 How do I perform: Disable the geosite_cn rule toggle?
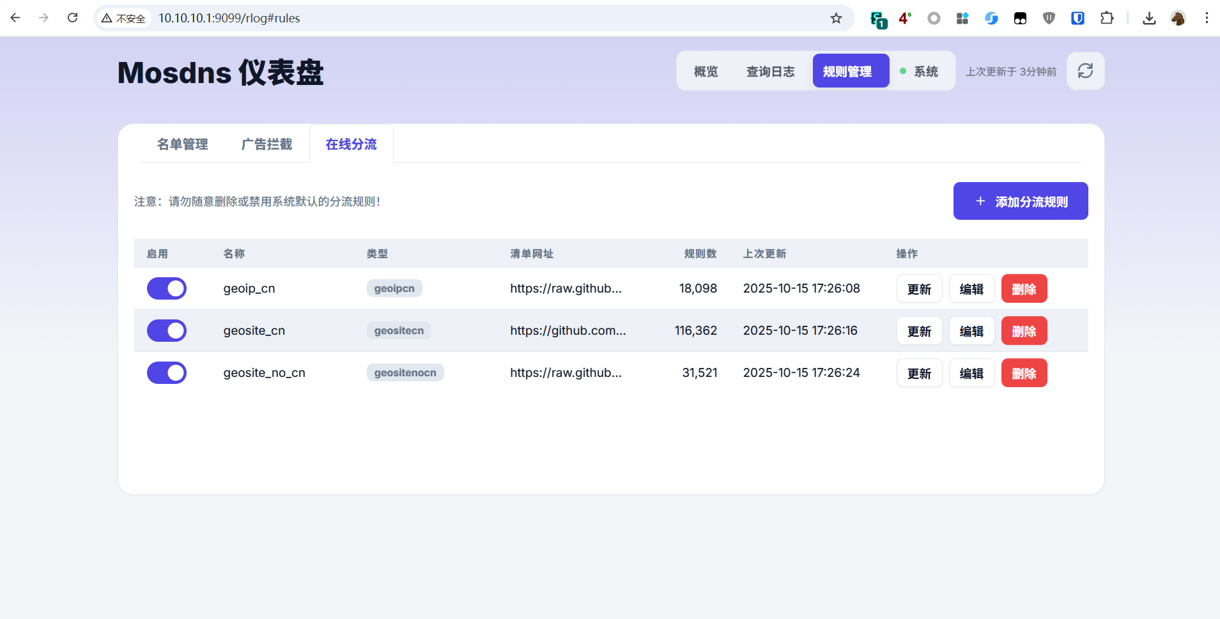(x=167, y=330)
